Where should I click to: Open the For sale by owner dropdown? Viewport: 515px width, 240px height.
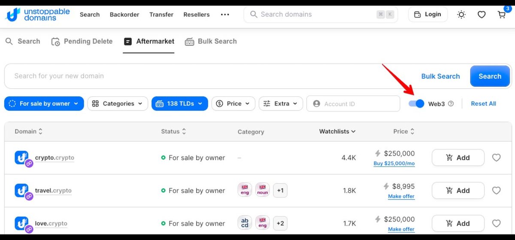coord(44,103)
